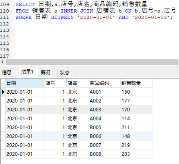The width and height of the screenshot is (179, 164).
Task: Click the BETWEEN keyword on line 111
Action: (x=62, y=17)
